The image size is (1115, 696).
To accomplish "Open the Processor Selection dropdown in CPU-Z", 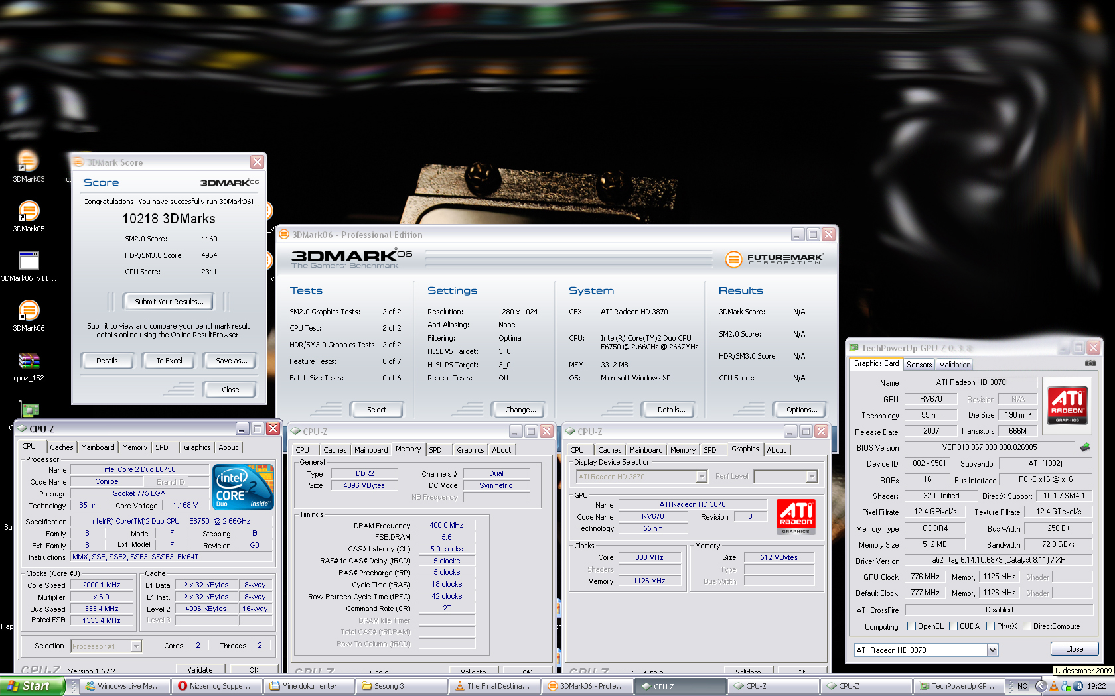I will coord(136,646).
